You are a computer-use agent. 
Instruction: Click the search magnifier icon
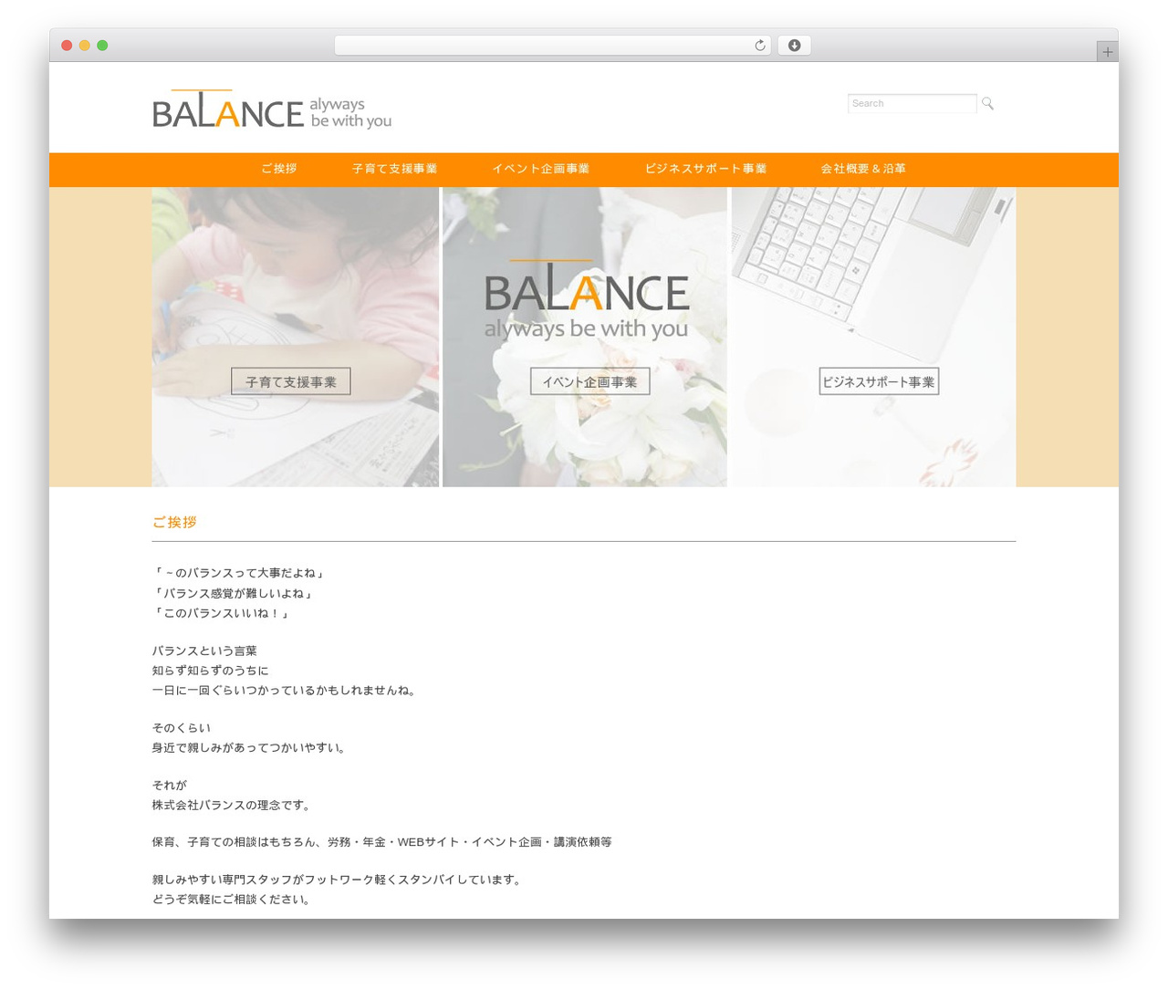(987, 104)
